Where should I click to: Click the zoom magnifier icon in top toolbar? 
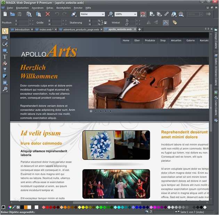tap(110, 14)
